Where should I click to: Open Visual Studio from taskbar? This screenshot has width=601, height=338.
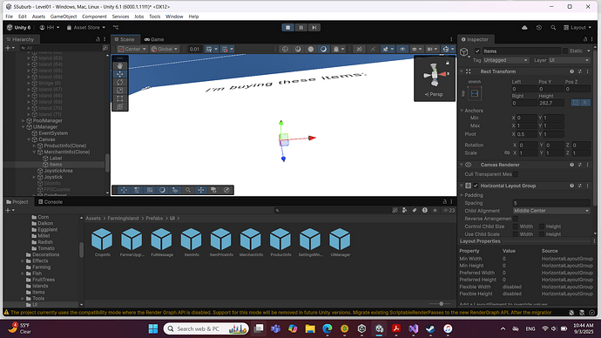413,328
